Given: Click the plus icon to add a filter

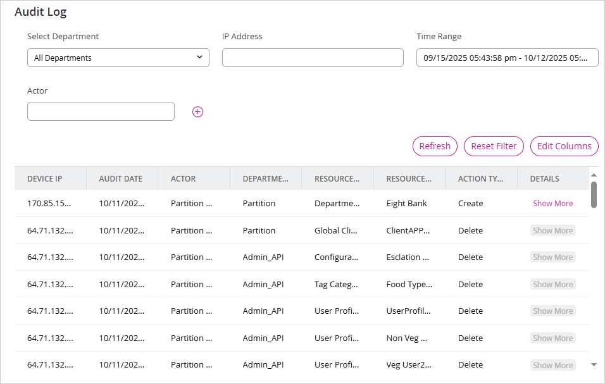Looking at the screenshot, I should pyautogui.click(x=197, y=112).
